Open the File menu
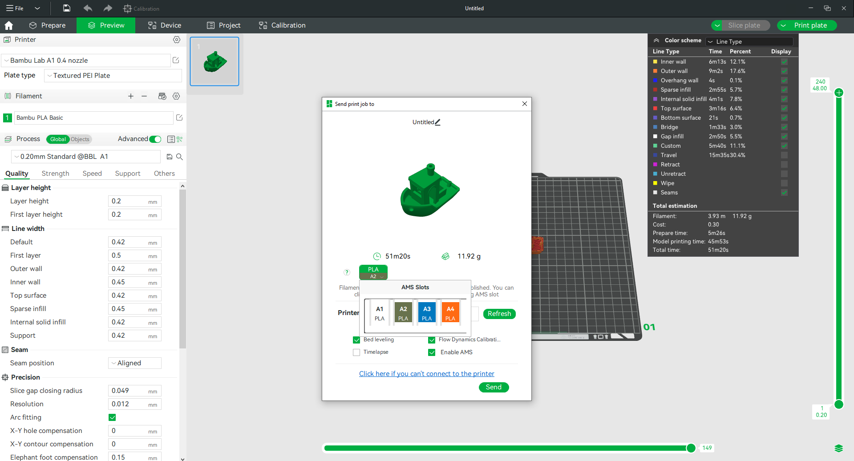Image resolution: width=854 pixels, height=461 pixels. (x=15, y=8)
